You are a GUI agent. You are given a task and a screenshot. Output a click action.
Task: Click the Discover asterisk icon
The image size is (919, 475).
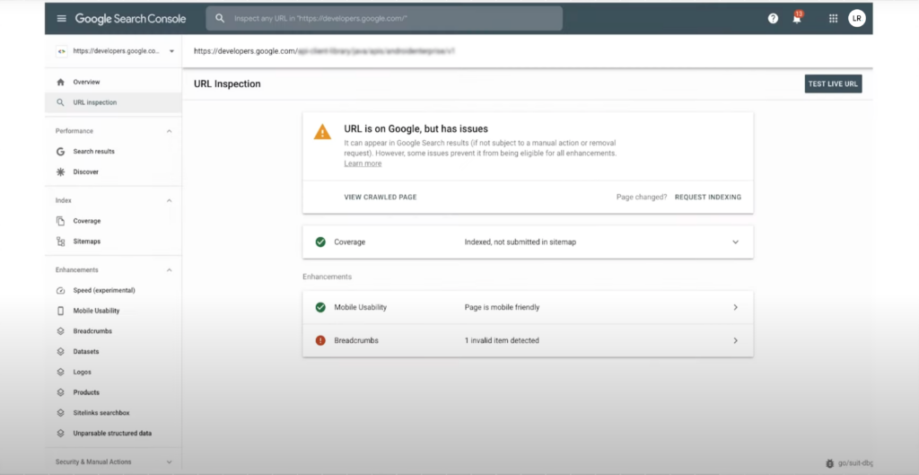[60, 172]
